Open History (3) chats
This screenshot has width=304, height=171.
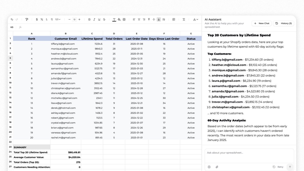283,23
